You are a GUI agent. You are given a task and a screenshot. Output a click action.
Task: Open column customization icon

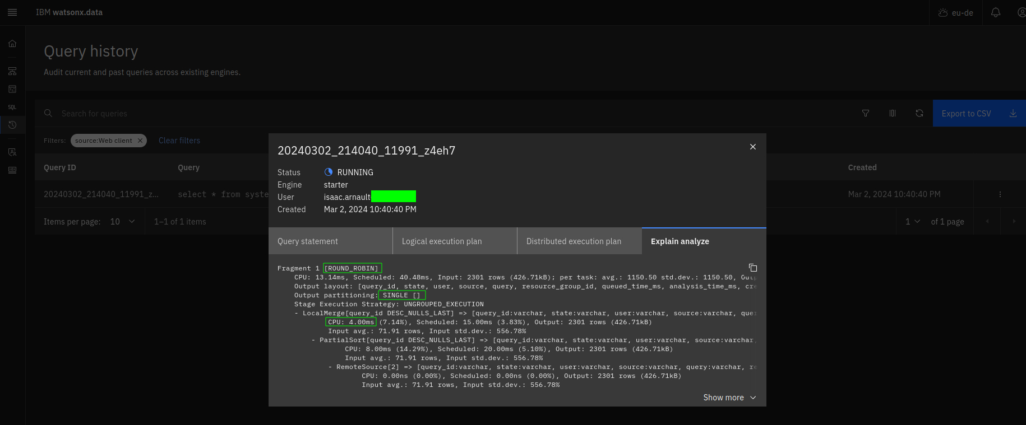[893, 113]
